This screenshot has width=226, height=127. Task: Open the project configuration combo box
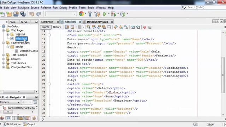coord(61,14)
